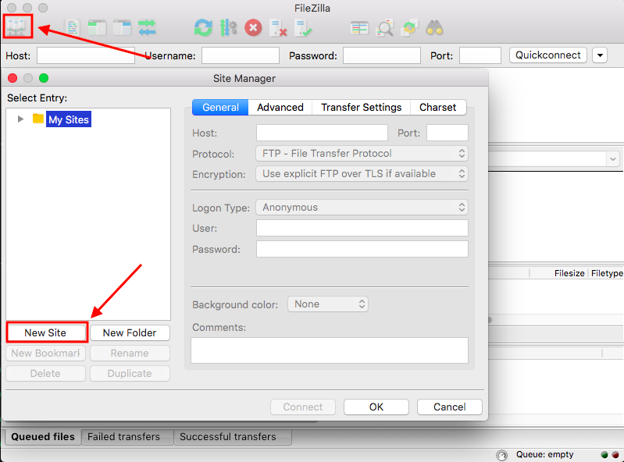Select the Queued files tab
624x462 pixels.
[x=43, y=436]
